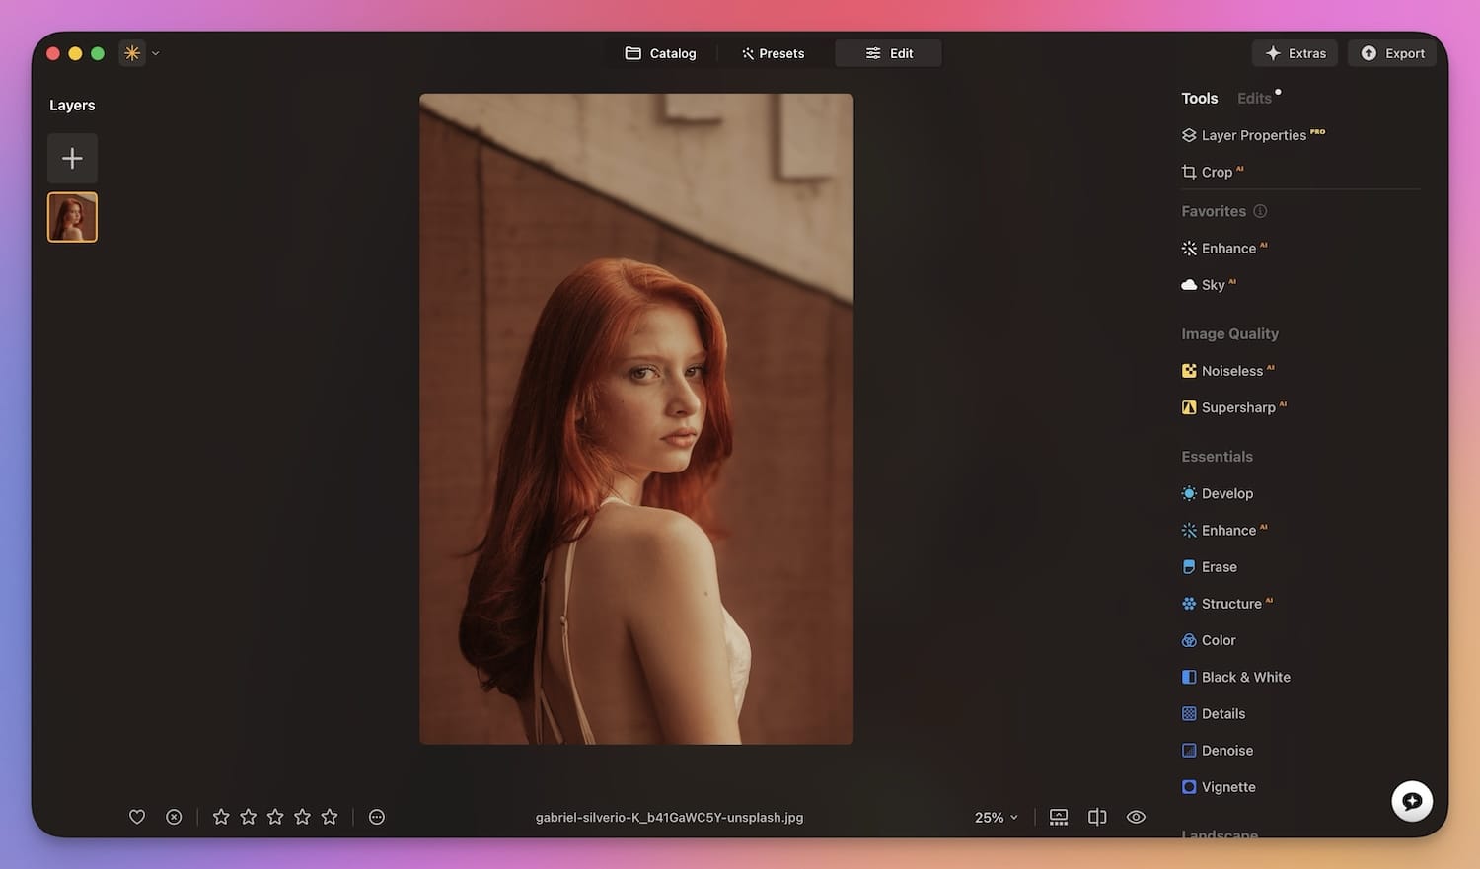Click the portrait photo on canvas
This screenshot has width=1480, height=869.
point(636,419)
